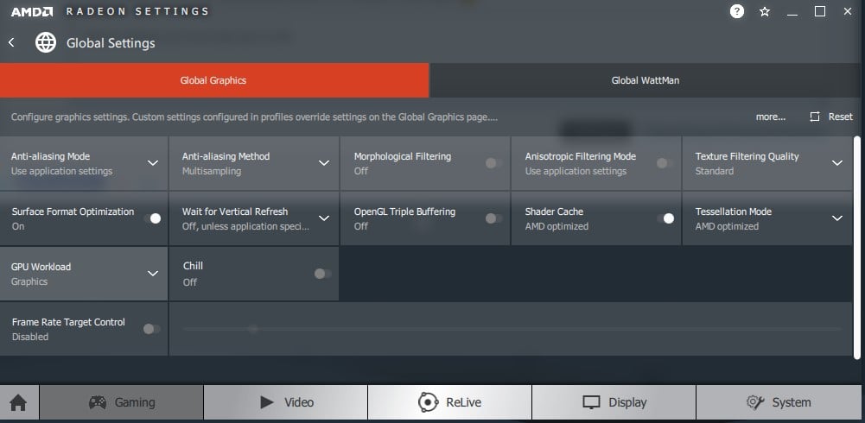
Task: Click the Global Settings globe icon
Action: (46, 42)
